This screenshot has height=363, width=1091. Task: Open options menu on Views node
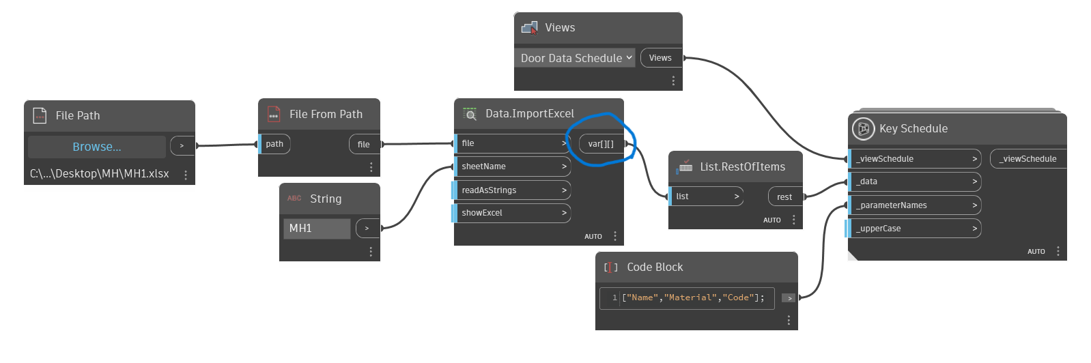click(673, 81)
